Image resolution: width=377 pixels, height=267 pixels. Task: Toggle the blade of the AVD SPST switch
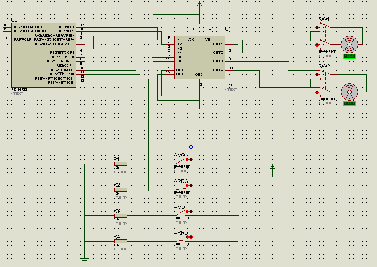[181, 213]
